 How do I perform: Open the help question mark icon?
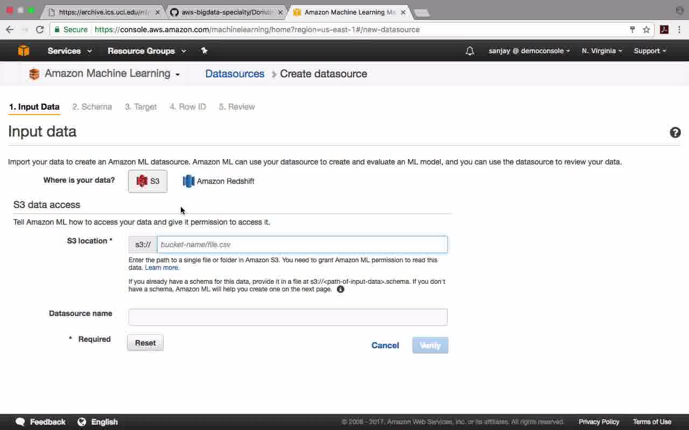(x=675, y=133)
